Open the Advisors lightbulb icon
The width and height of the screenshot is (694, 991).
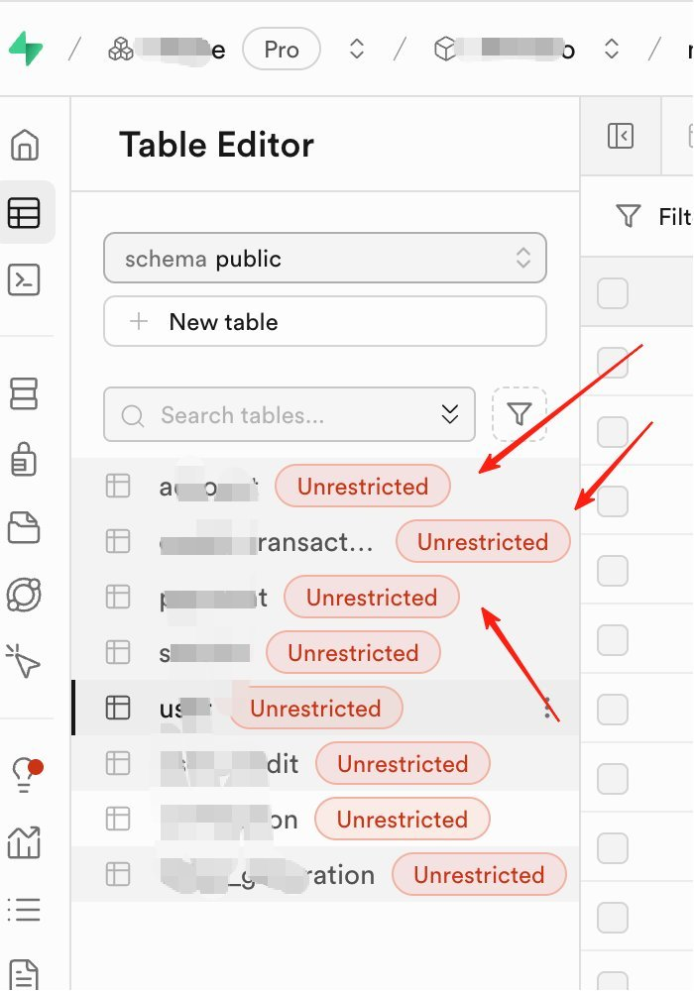[x=25, y=771]
